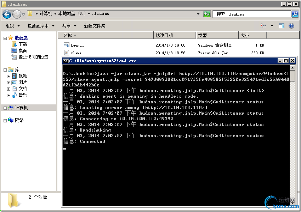Click the 音乐 music note icon
The width and height of the screenshot is (301, 212).
(14, 95)
